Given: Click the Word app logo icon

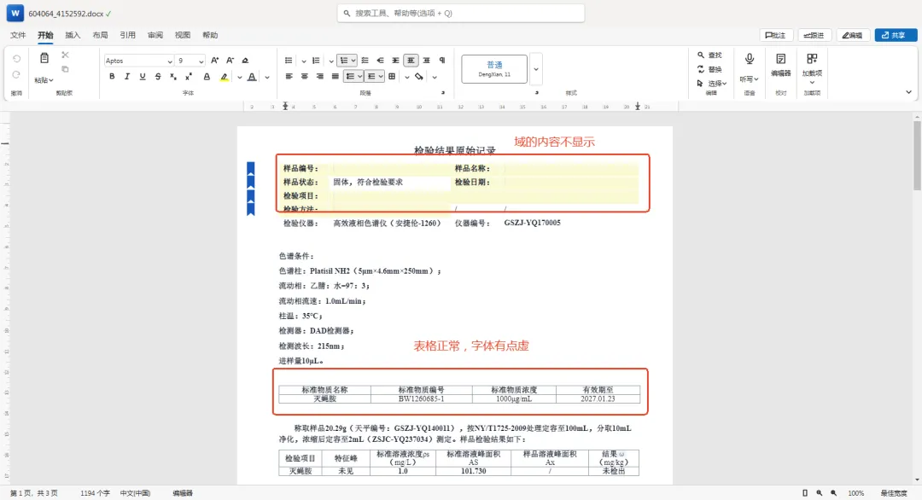Looking at the screenshot, I should click(x=15, y=13).
